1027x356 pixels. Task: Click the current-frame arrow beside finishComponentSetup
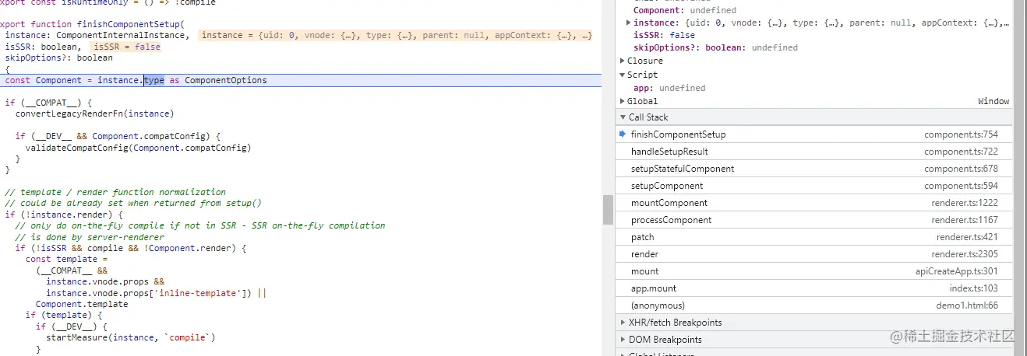tap(623, 134)
